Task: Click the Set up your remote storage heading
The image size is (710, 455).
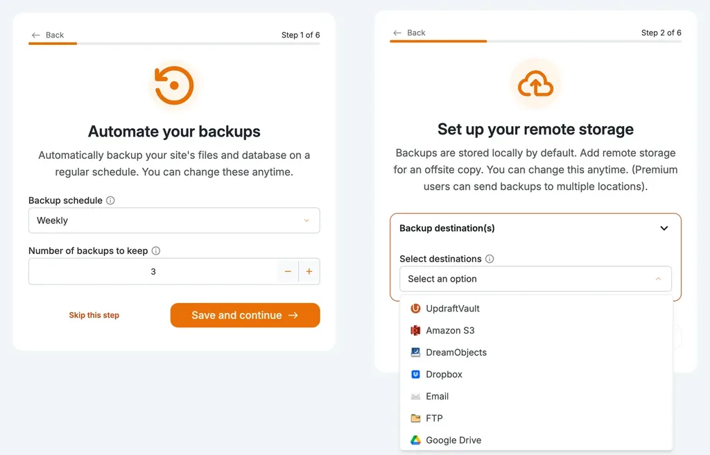Action: [x=536, y=129]
